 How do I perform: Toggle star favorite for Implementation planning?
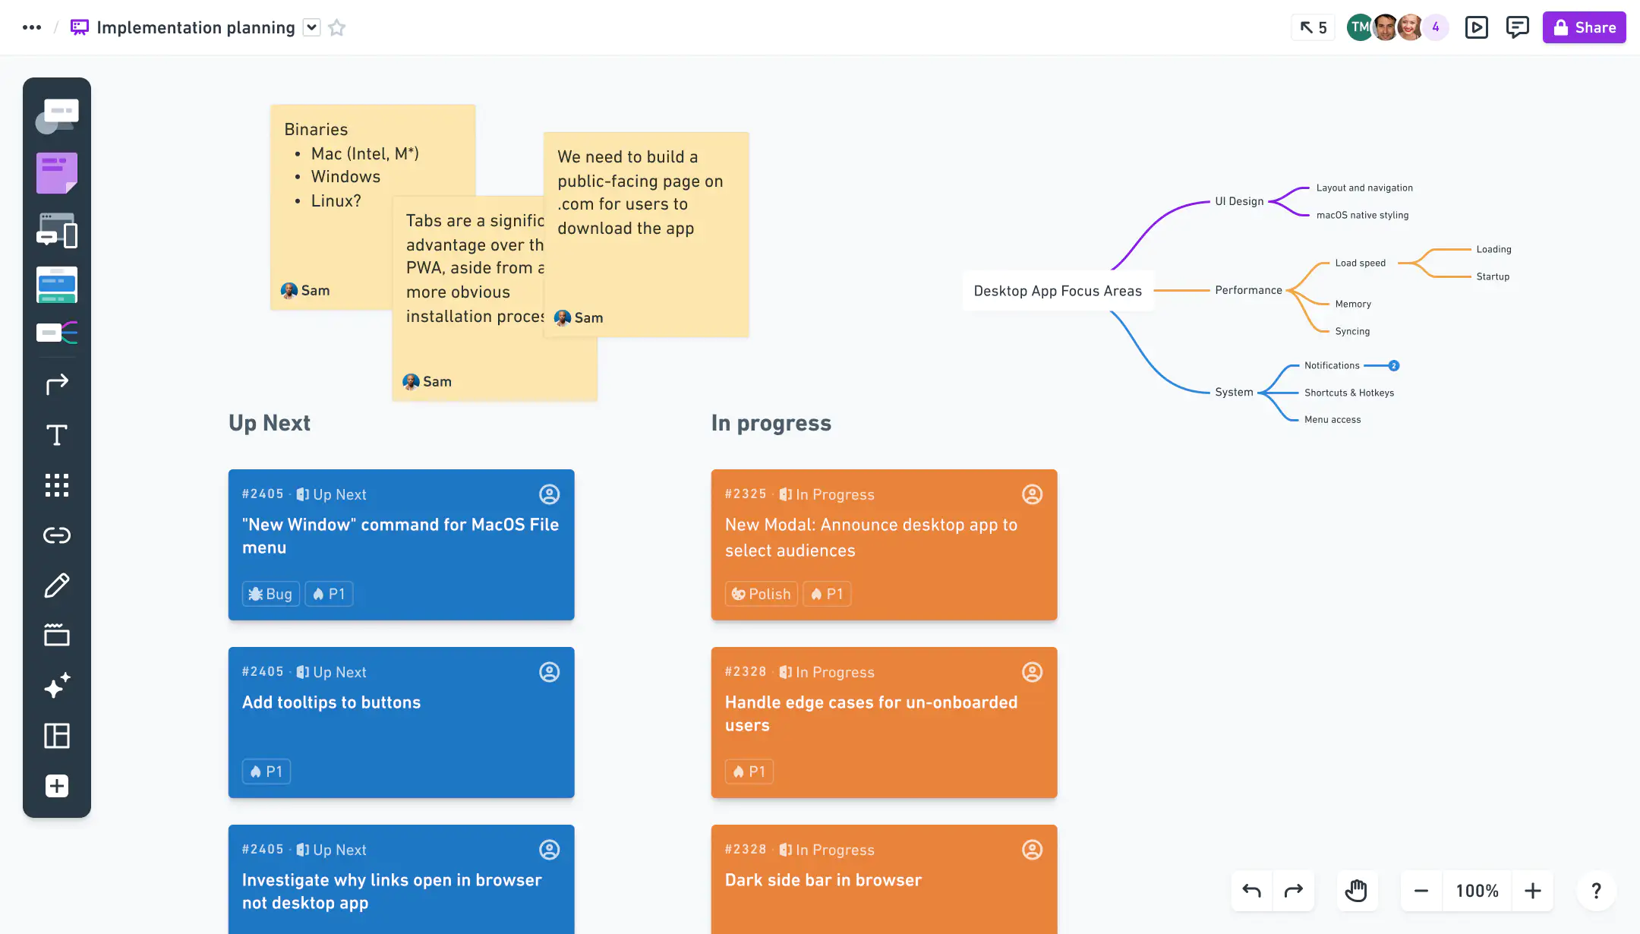tap(337, 28)
